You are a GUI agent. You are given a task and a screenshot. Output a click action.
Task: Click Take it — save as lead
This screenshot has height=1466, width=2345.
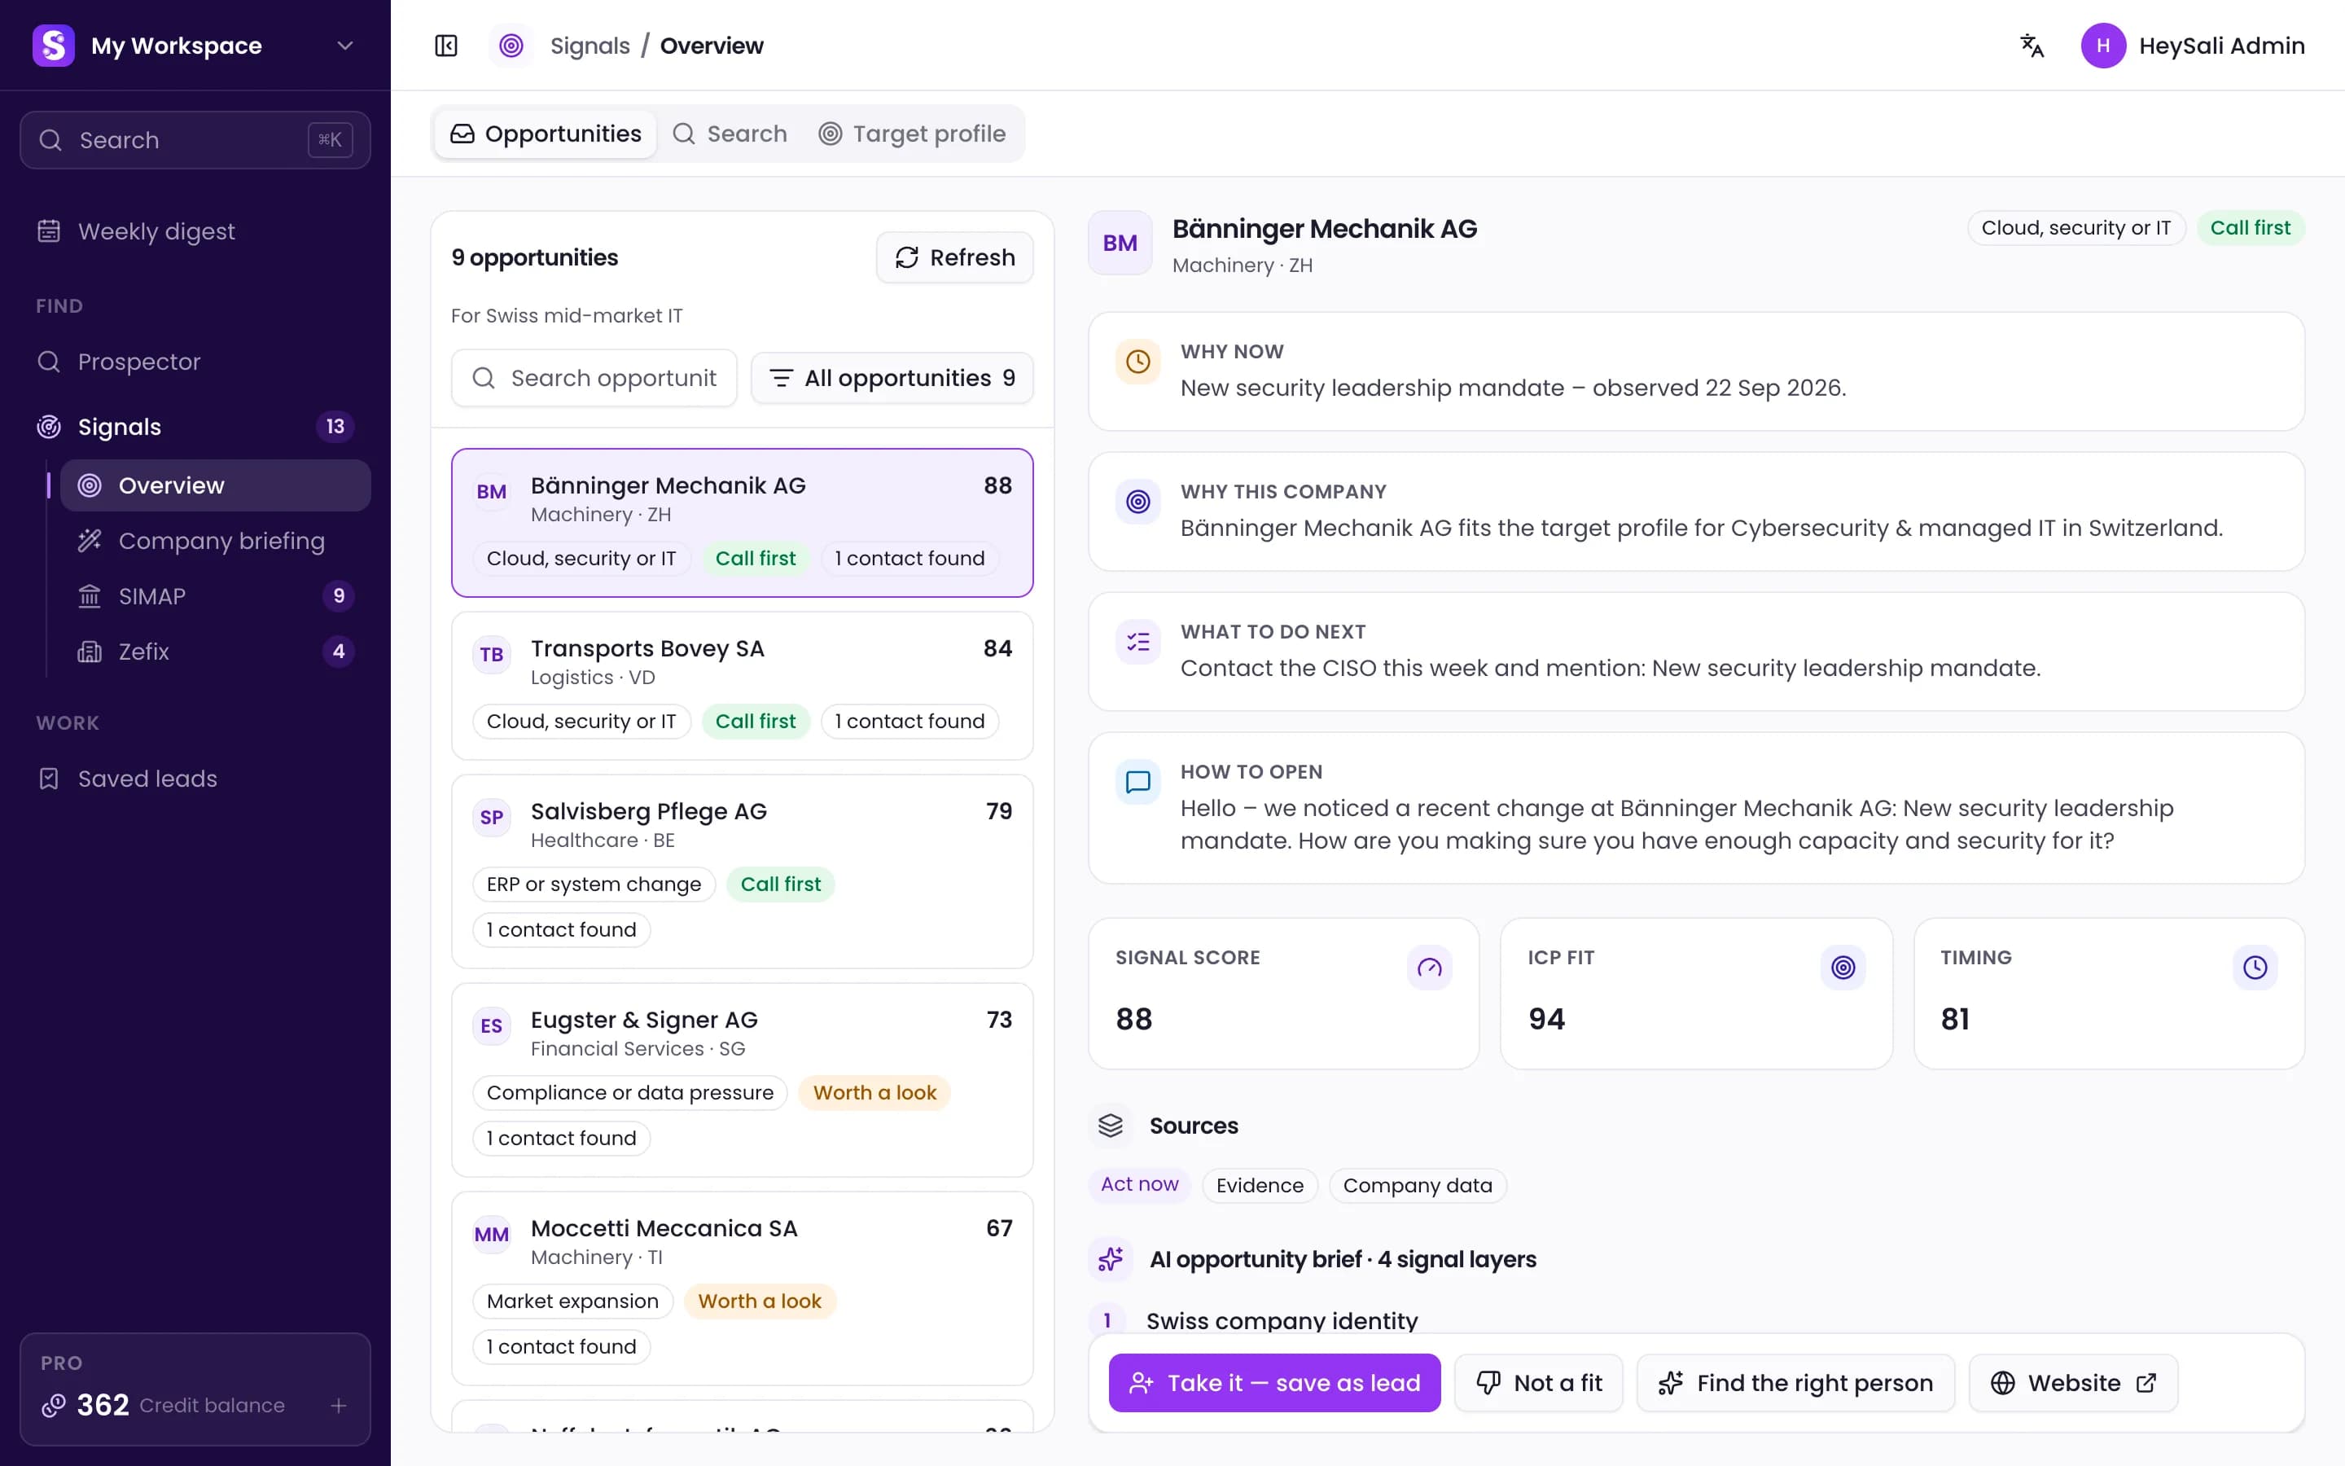[x=1274, y=1383]
